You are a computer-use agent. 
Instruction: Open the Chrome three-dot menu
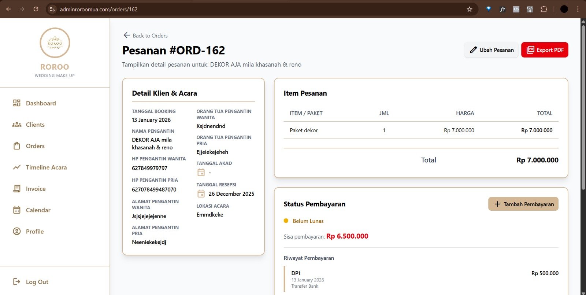(x=578, y=9)
